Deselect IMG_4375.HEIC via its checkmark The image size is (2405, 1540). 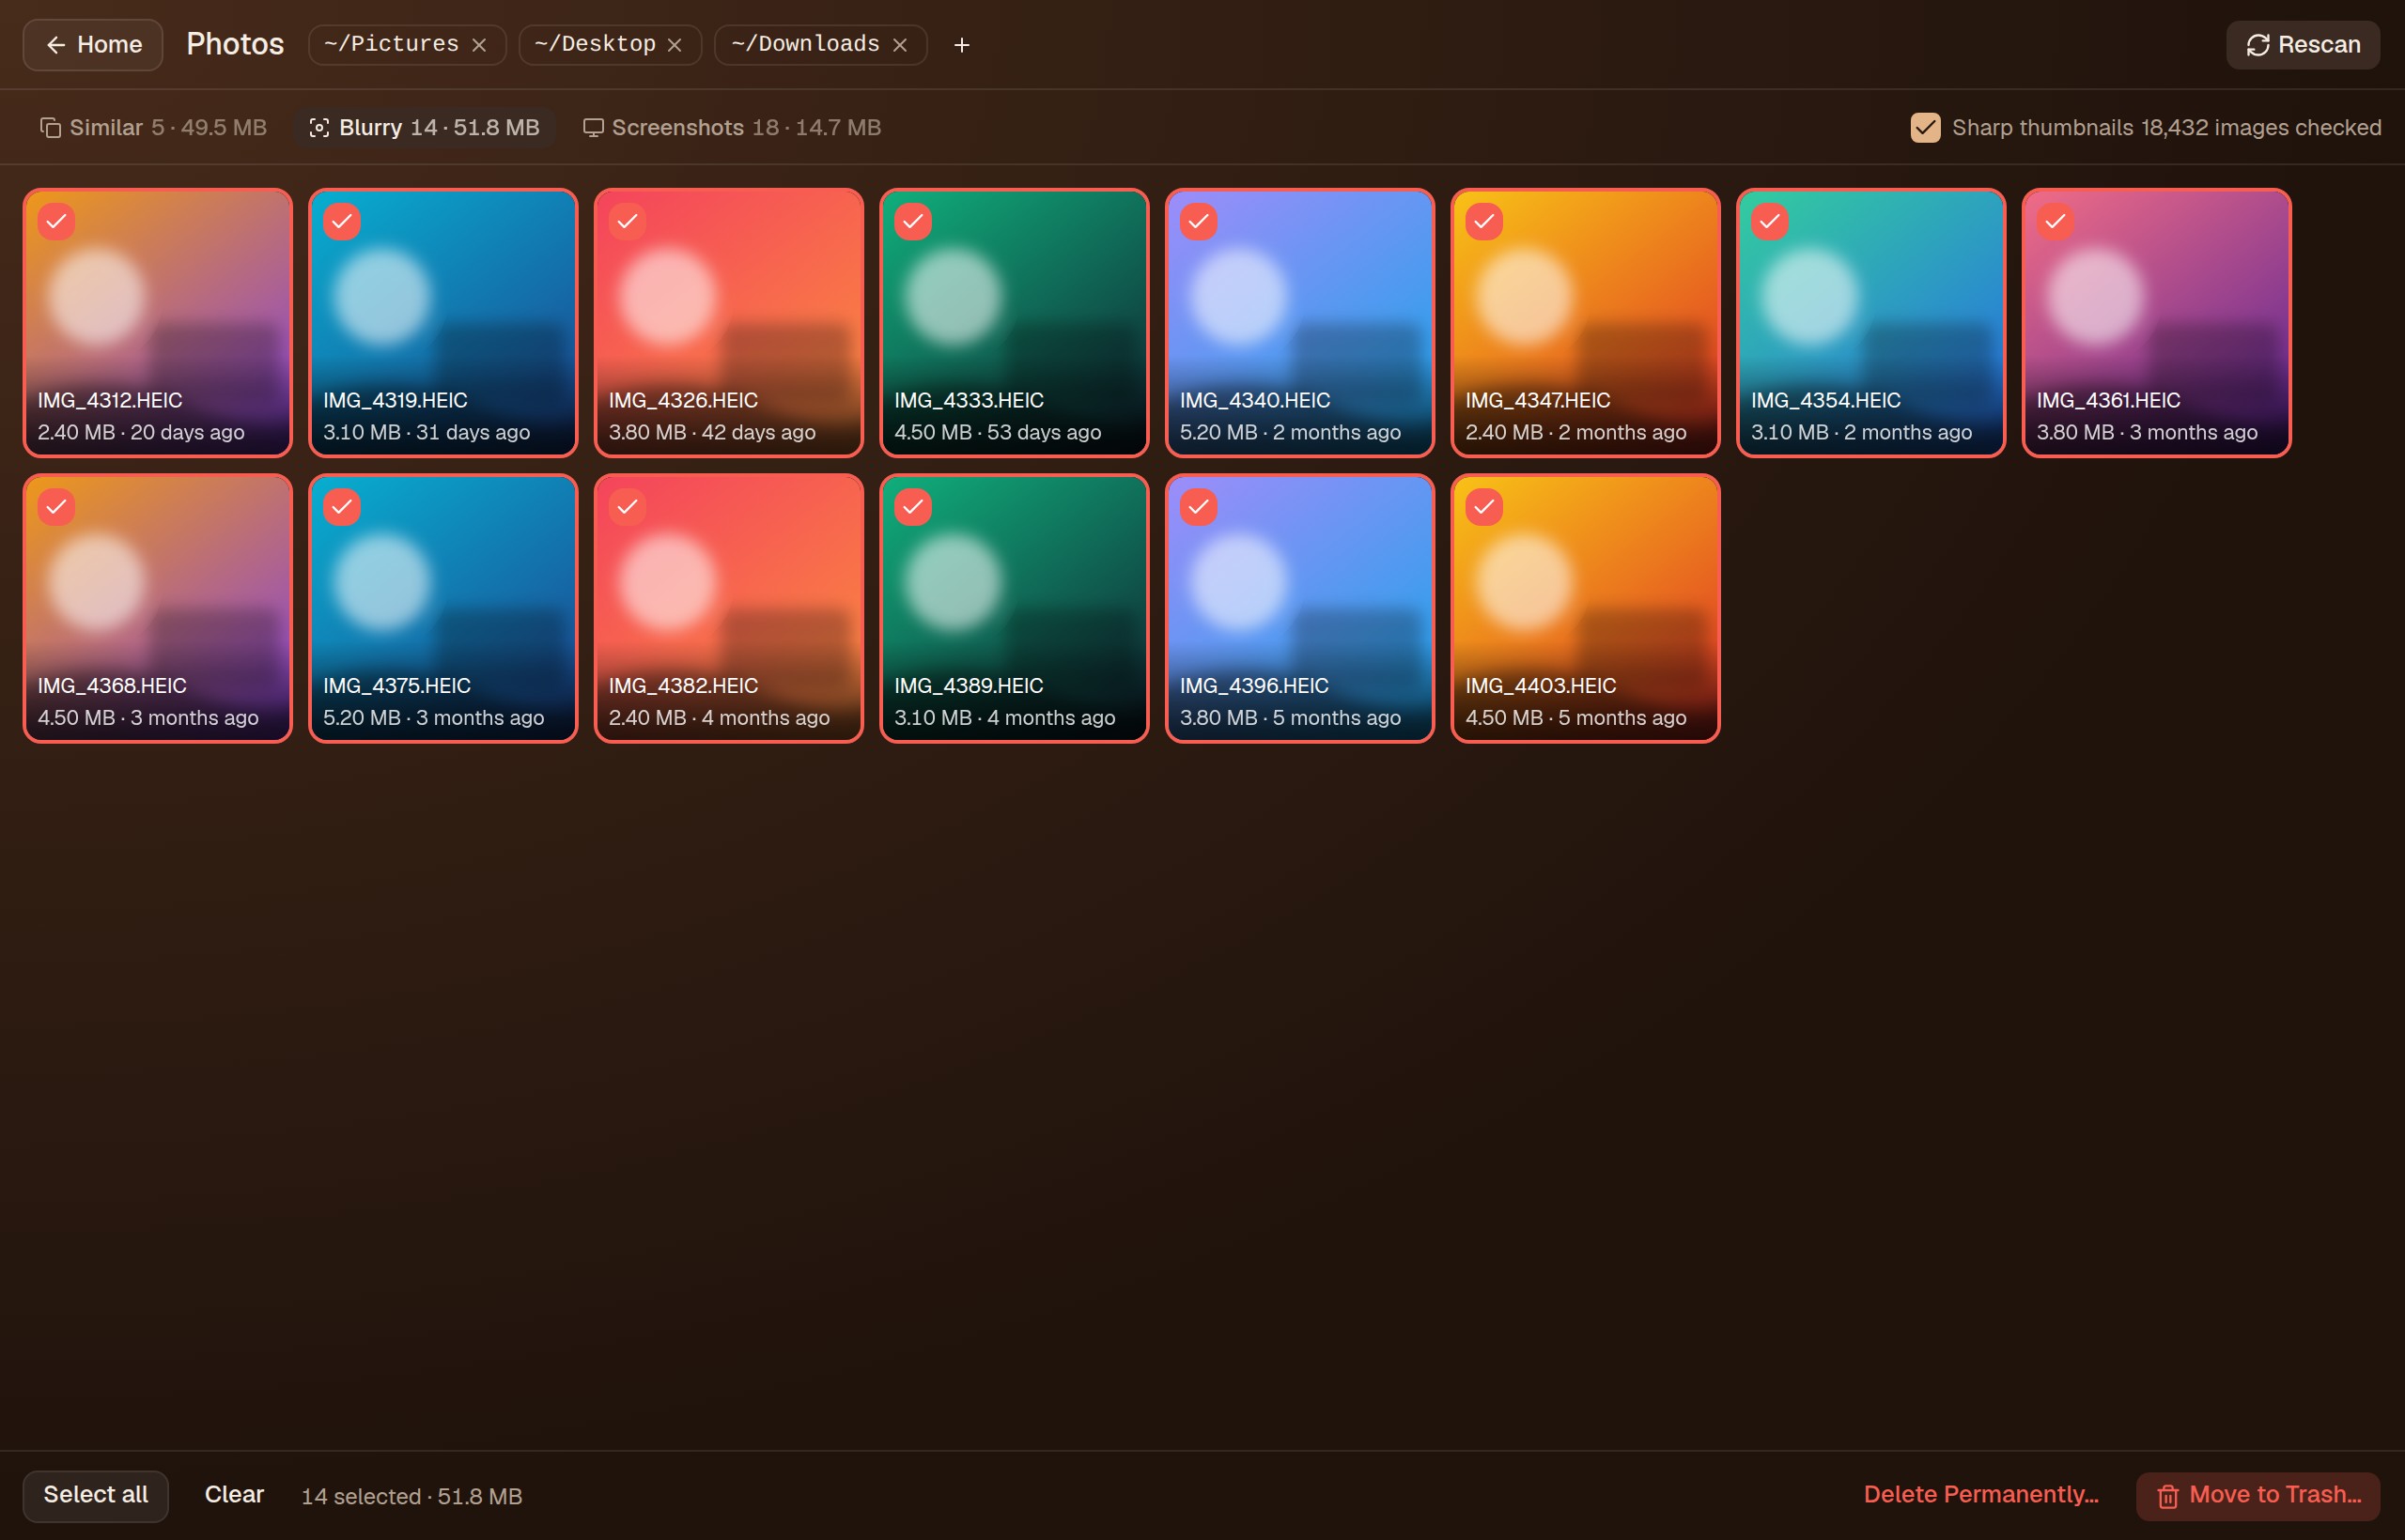[x=342, y=507]
